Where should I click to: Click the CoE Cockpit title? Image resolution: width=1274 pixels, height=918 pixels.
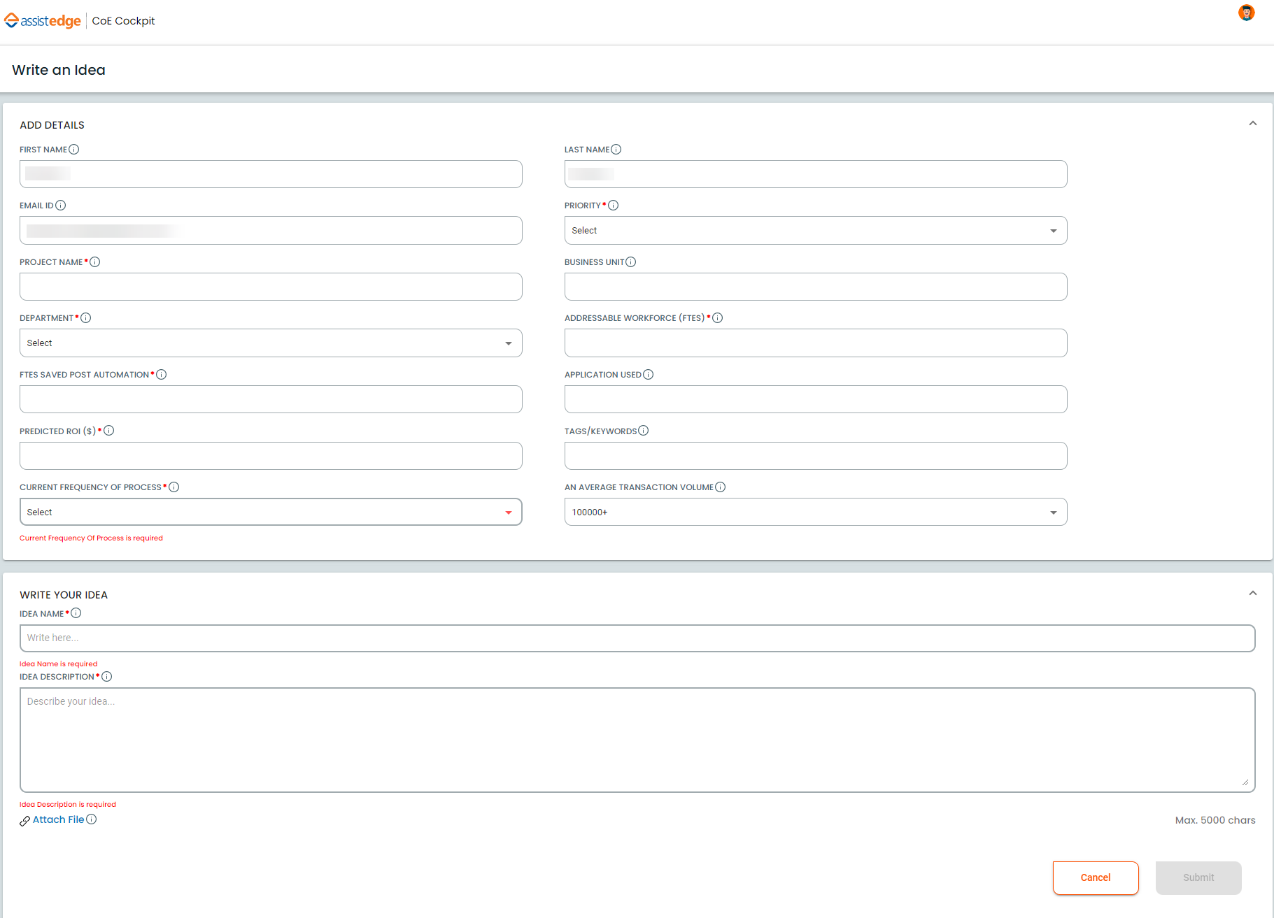124,21
